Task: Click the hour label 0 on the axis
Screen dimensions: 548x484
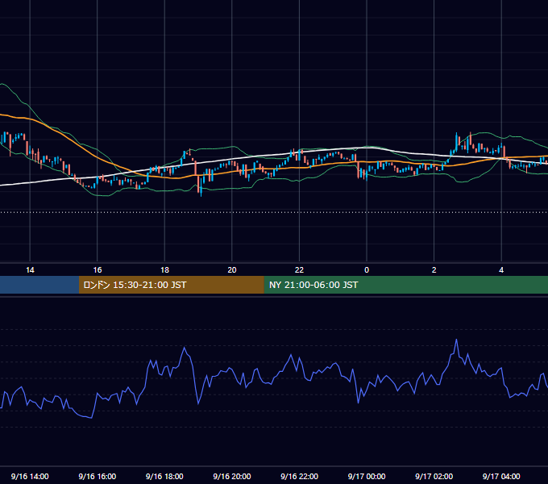Action: 367,270
